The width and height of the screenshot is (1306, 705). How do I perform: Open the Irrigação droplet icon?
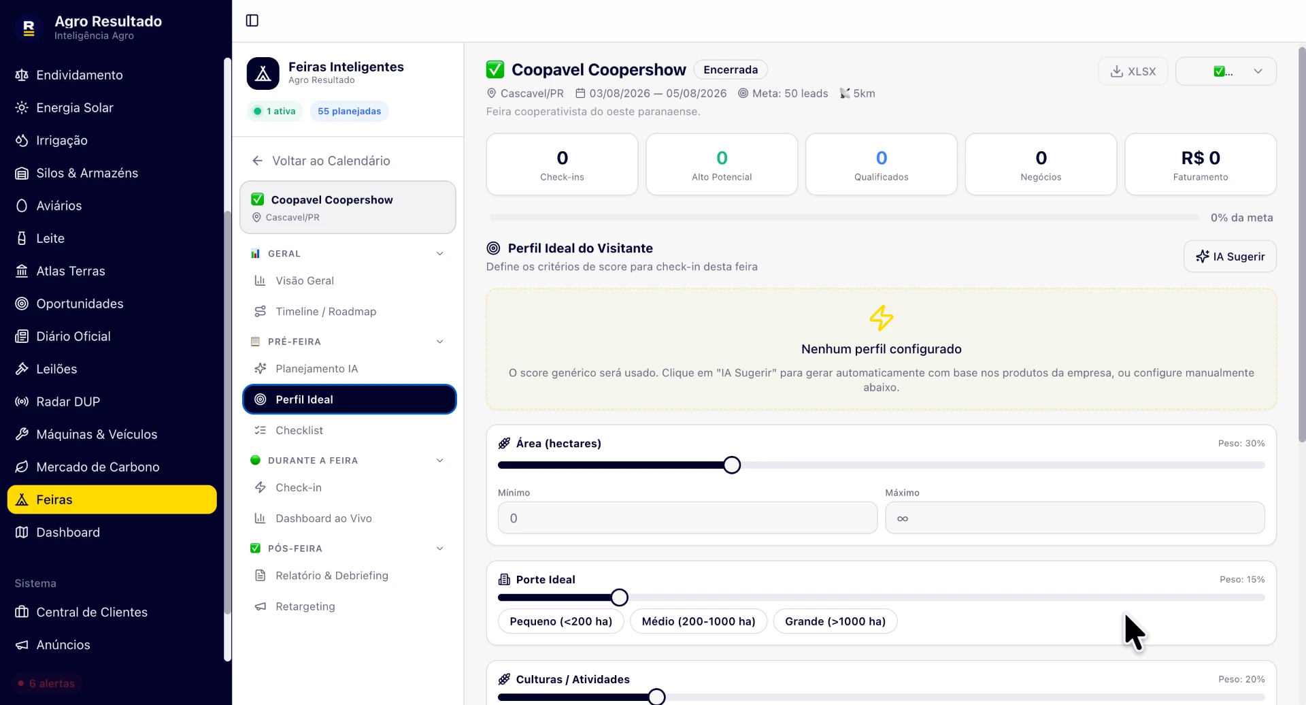22,140
